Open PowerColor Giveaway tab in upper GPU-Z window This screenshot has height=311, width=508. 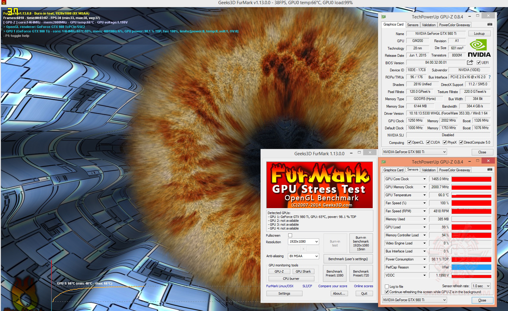pyautogui.click(x=454, y=25)
